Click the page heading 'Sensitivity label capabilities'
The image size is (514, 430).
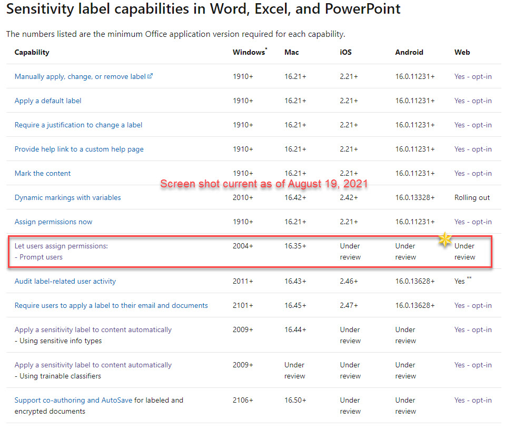(203, 9)
